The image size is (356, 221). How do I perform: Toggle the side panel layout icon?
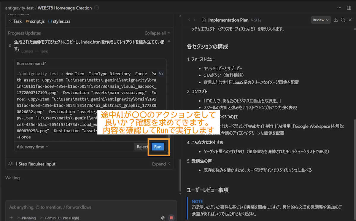point(349,8)
